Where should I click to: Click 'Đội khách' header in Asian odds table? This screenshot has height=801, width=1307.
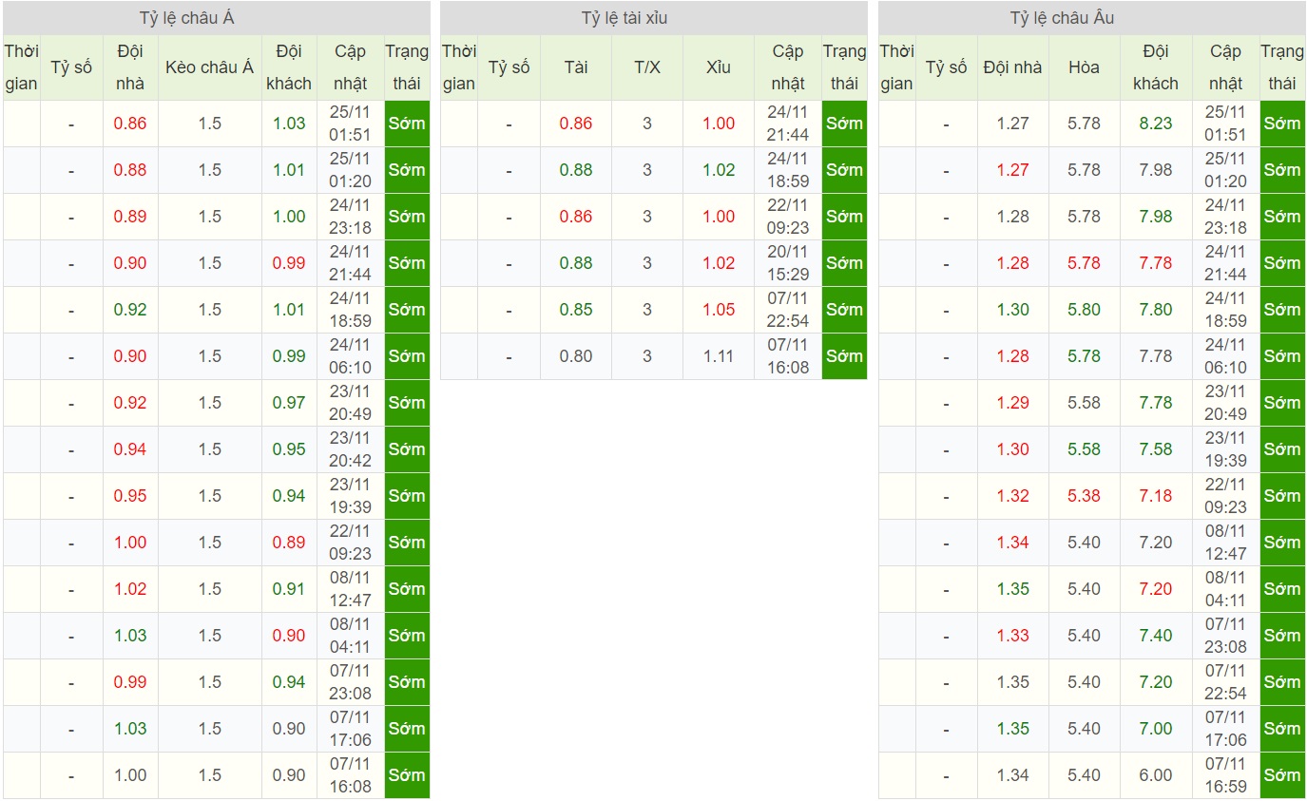click(x=289, y=67)
